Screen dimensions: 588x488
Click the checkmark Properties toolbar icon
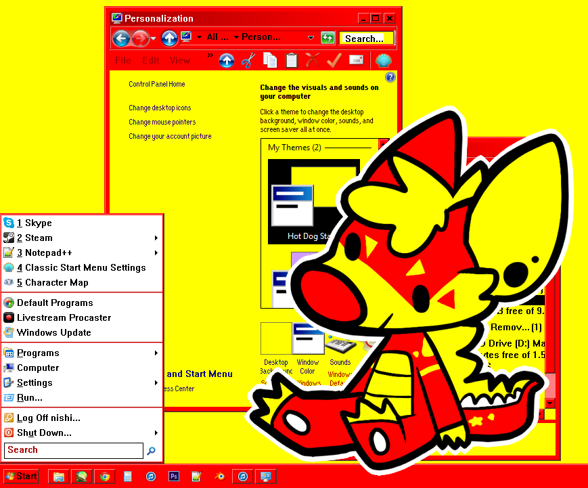click(334, 60)
